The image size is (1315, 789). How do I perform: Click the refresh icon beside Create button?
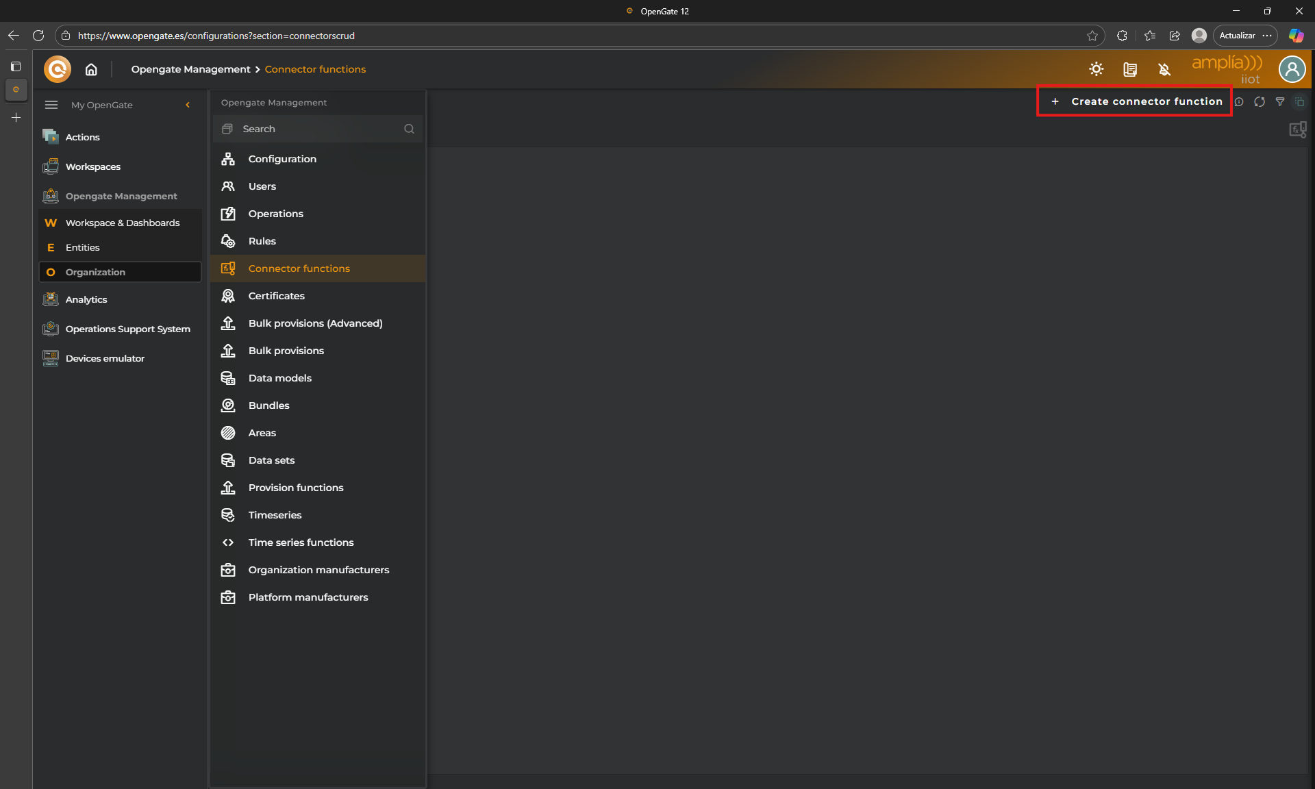[1259, 102]
